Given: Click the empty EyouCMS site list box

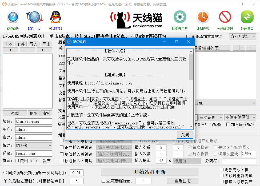Looking at the screenshot, I should pyautogui.click(x=27, y=81).
